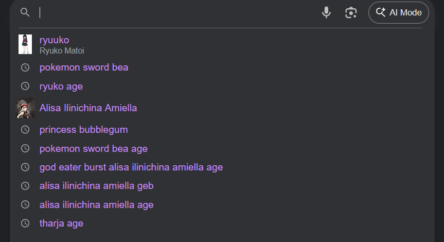Select the Ryuko Matoi character thumbnail
Screen dimensions: 444x242
[x=25, y=44]
